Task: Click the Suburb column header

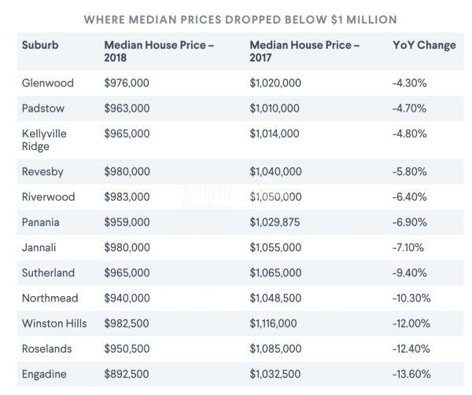Action: [40, 46]
